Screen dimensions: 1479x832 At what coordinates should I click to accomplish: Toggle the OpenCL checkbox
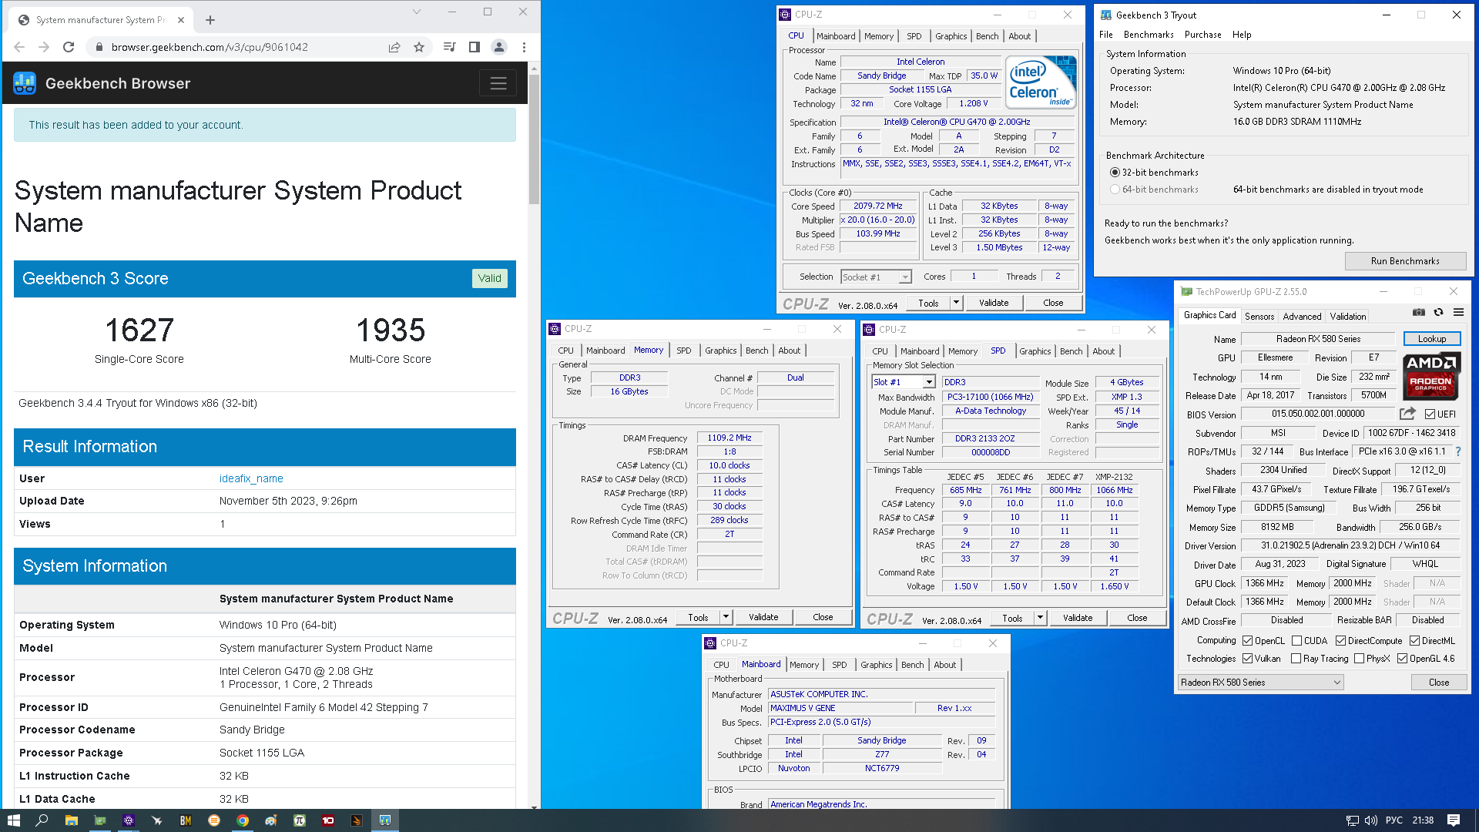point(1247,641)
